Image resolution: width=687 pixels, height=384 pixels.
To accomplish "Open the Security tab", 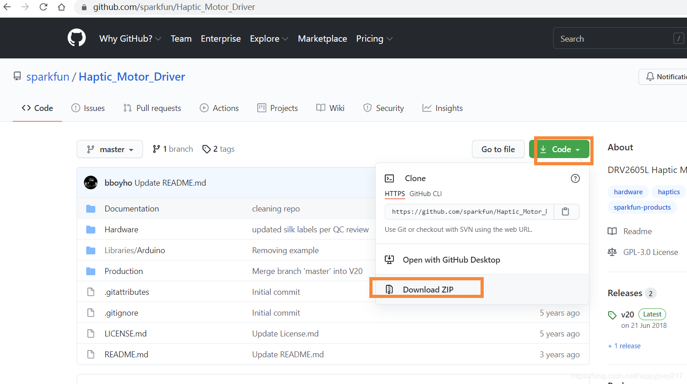I will point(383,108).
